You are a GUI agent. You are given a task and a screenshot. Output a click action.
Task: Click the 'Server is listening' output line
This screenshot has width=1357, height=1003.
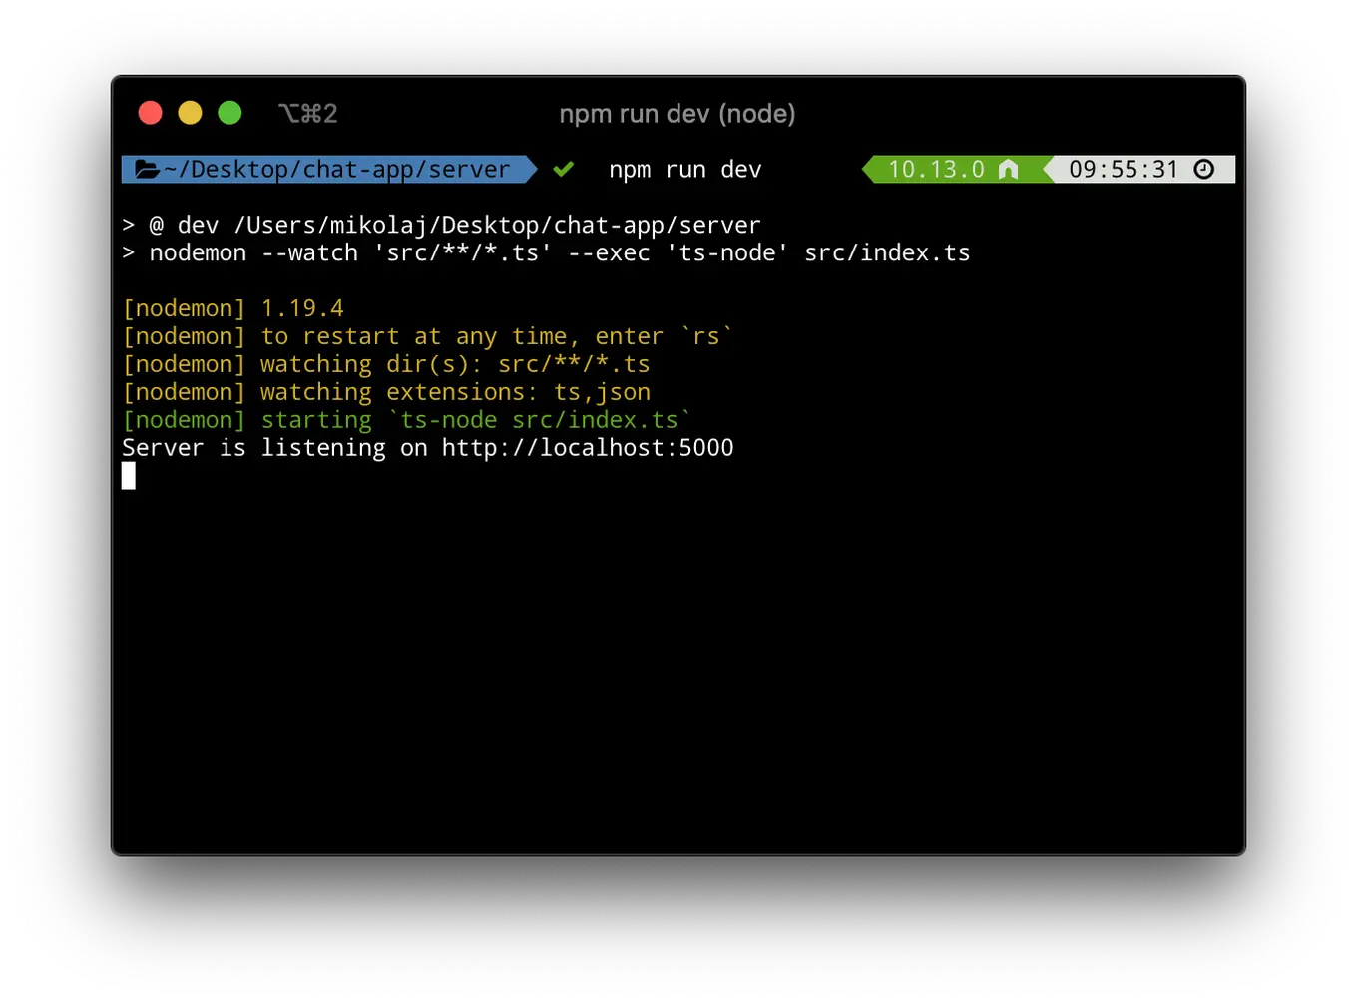point(427,447)
